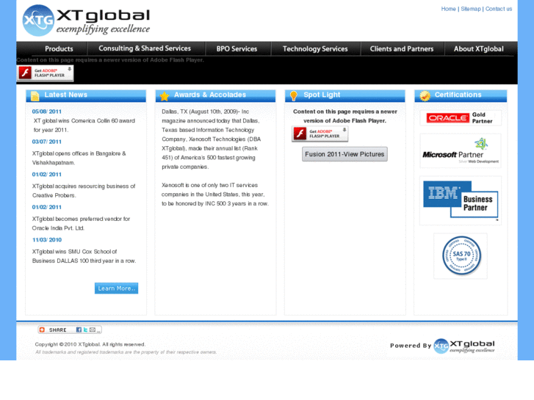The image size is (534, 400).
Task: Click the trademarks disclaimer footer text
Action: (126, 352)
